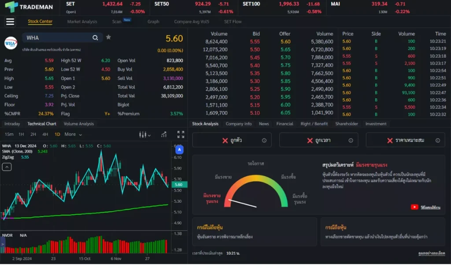Open the hamburger menu
This screenshot has height=278, width=451.
tap(10, 22)
